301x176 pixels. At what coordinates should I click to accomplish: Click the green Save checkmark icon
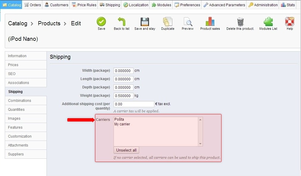pos(101,21)
